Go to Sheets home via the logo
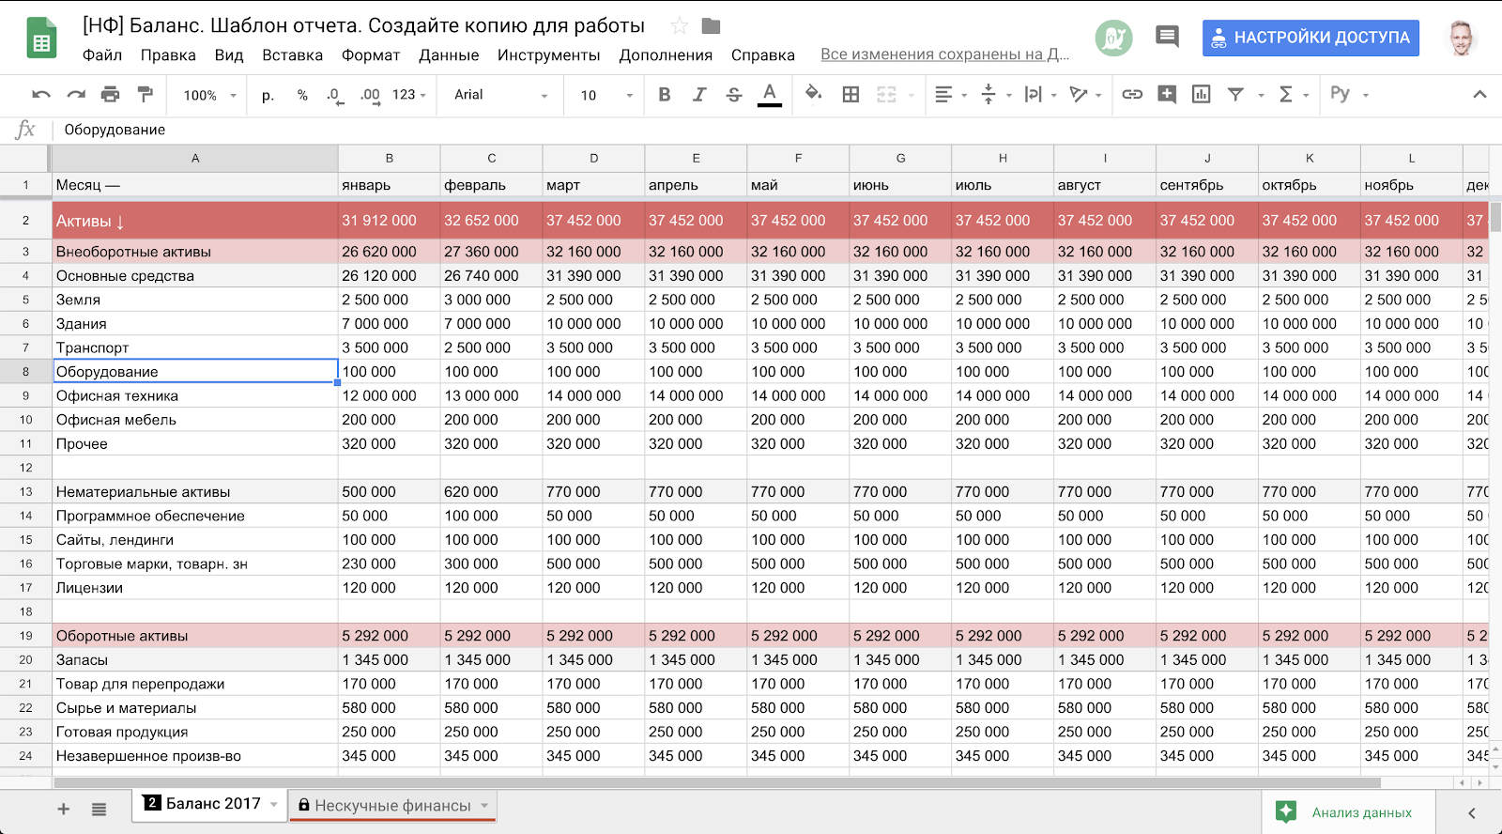 (x=41, y=39)
